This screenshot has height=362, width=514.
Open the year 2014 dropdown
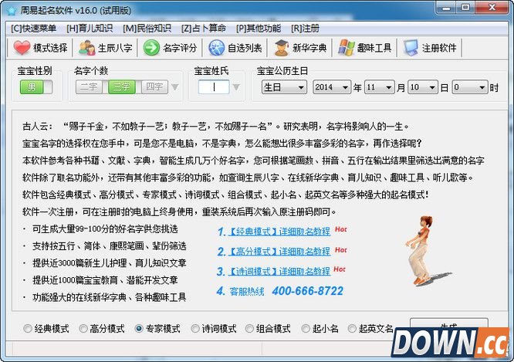coord(332,87)
